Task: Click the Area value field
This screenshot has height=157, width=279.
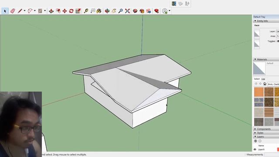Action: 278,36
